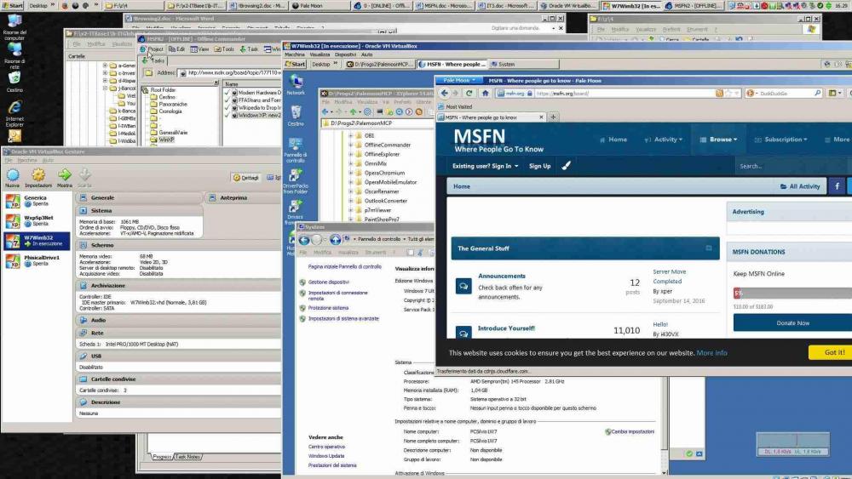Open Internet Explorer icon on host desktop
The height and width of the screenshot is (479, 852).
[x=14, y=111]
